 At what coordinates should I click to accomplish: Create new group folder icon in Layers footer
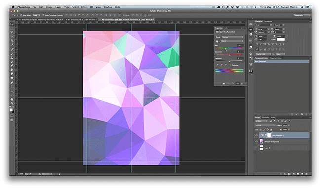[x=298, y=174]
